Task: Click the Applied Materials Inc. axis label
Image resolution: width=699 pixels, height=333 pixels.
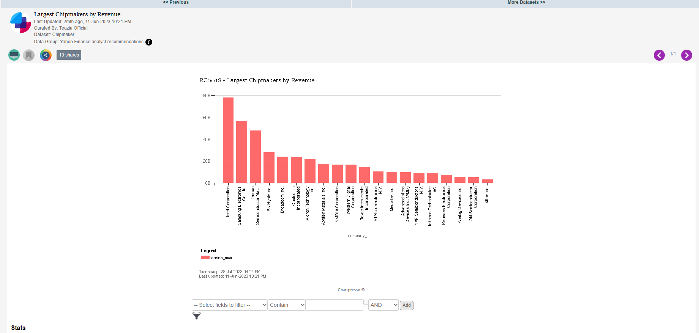Action: (x=323, y=205)
